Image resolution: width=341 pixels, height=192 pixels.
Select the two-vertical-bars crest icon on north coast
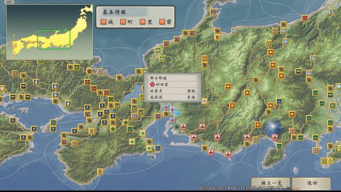(x=217, y=37)
